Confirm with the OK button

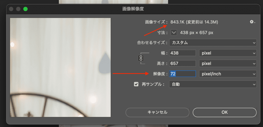click(x=224, y=112)
